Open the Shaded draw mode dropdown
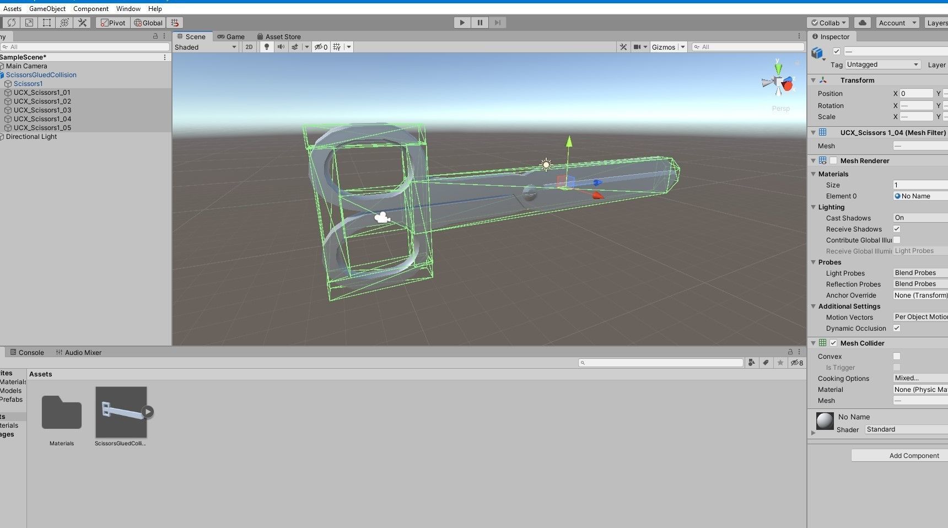The height and width of the screenshot is (528, 948). [206, 47]
